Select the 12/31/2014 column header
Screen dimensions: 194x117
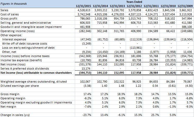pyautogui.click(x=100, y=6)
